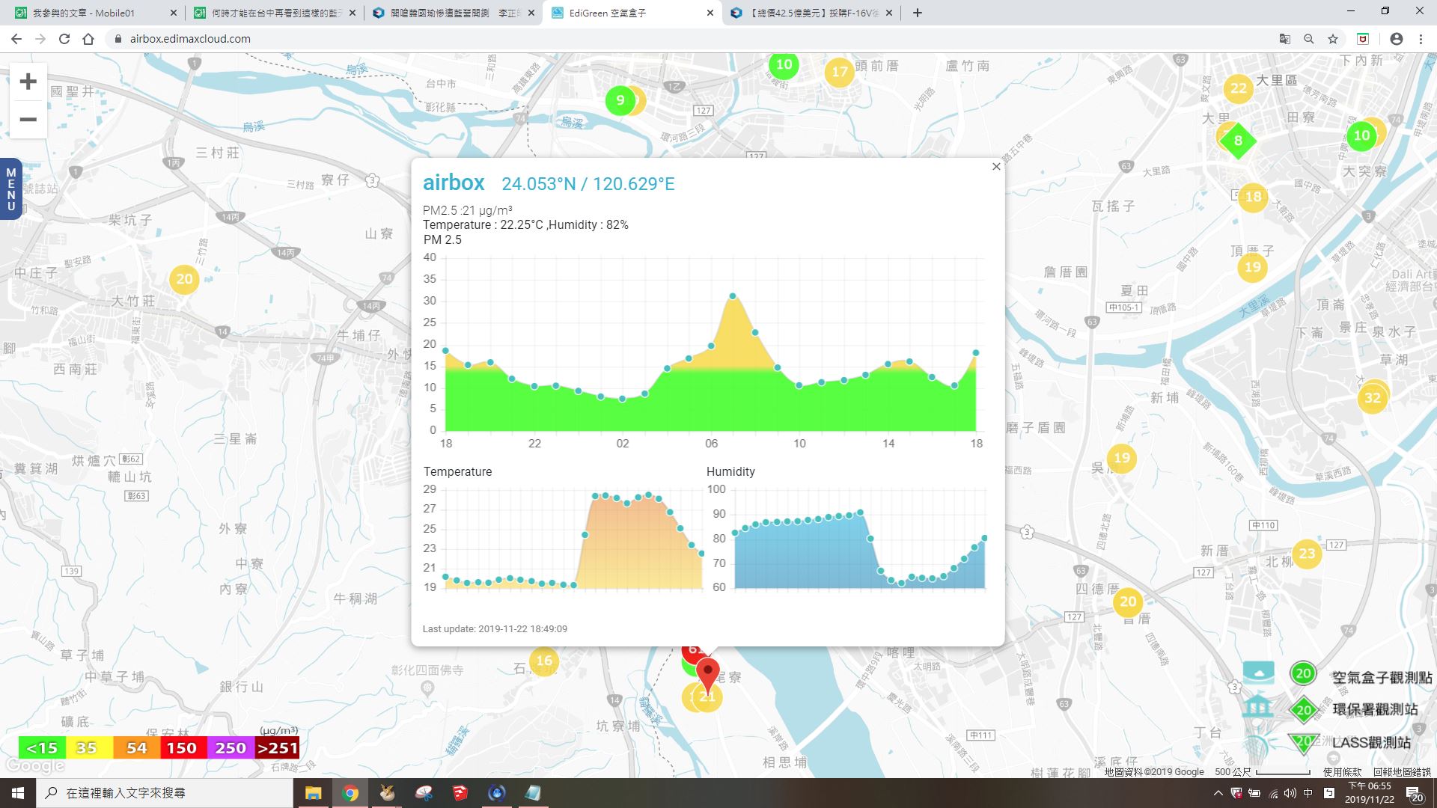Zoom in the map with plus button
1437x808 pixels.
coord(28,82)
